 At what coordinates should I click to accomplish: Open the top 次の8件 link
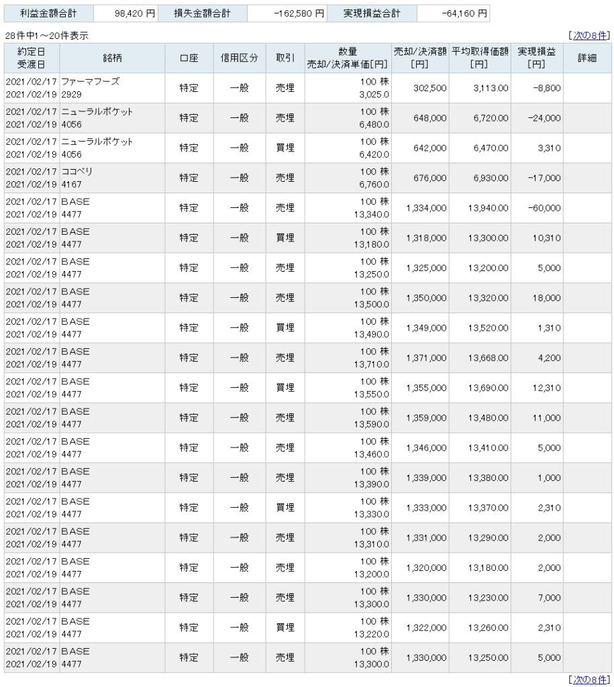pyautogui.click(x=589, y=36)
